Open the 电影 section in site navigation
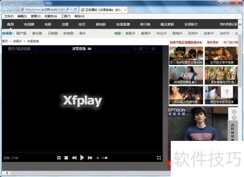 click(48, 24)
